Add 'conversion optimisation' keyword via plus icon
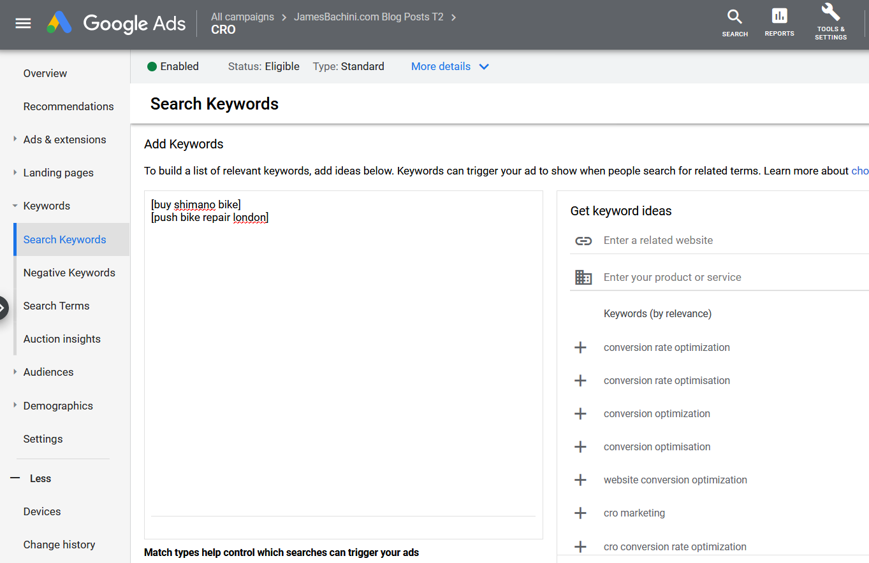The image size is (869, 563). click(580, 447)
